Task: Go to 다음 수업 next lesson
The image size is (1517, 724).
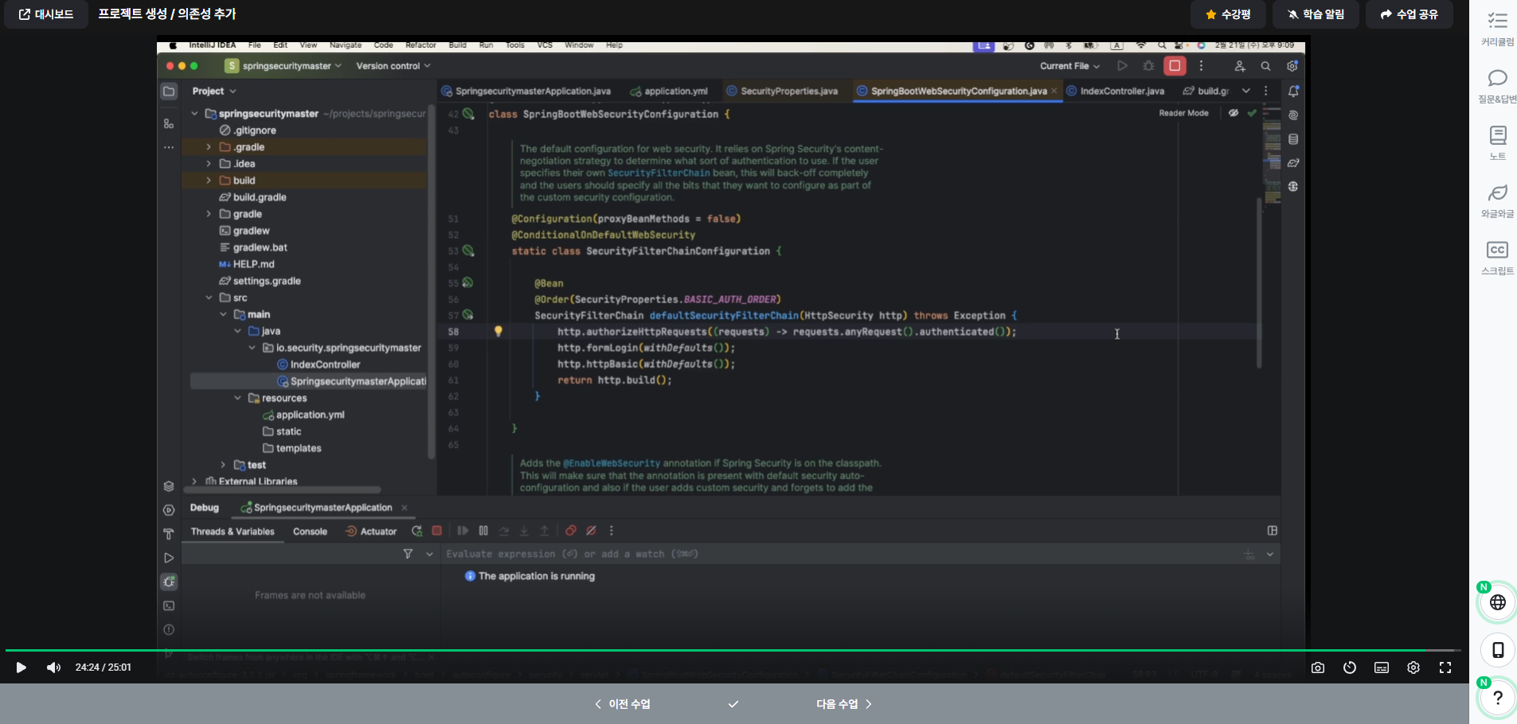Action: click(x=844, y=704)
